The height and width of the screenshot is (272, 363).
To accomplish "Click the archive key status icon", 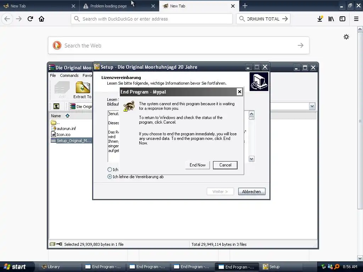I will pyautogui.click(x=59, y=244).
